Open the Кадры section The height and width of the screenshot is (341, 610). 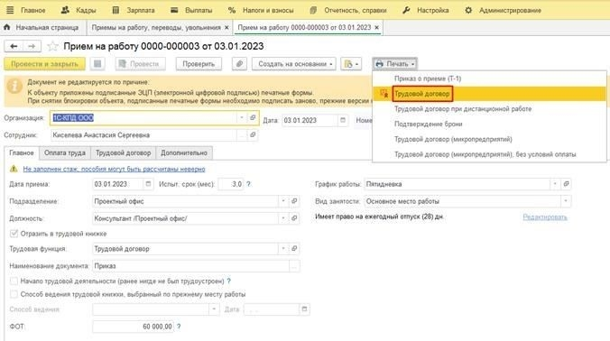pos(79,10)
